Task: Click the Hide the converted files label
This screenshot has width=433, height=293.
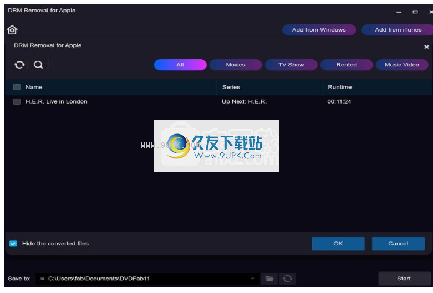Action: (55, 244)
